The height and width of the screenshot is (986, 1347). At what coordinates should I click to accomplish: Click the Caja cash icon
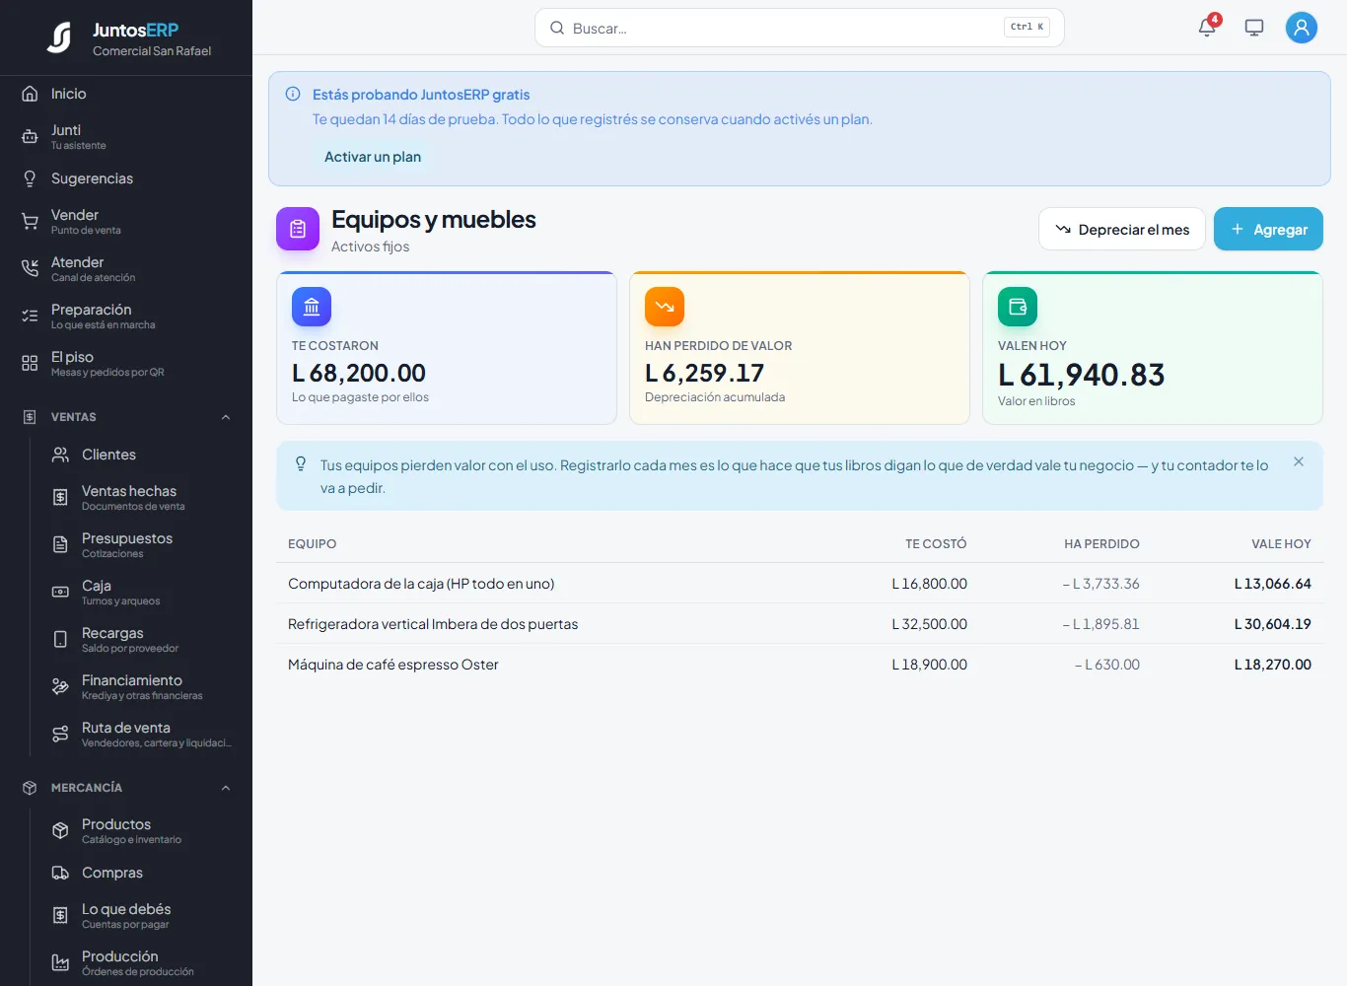tap(60, 593)
